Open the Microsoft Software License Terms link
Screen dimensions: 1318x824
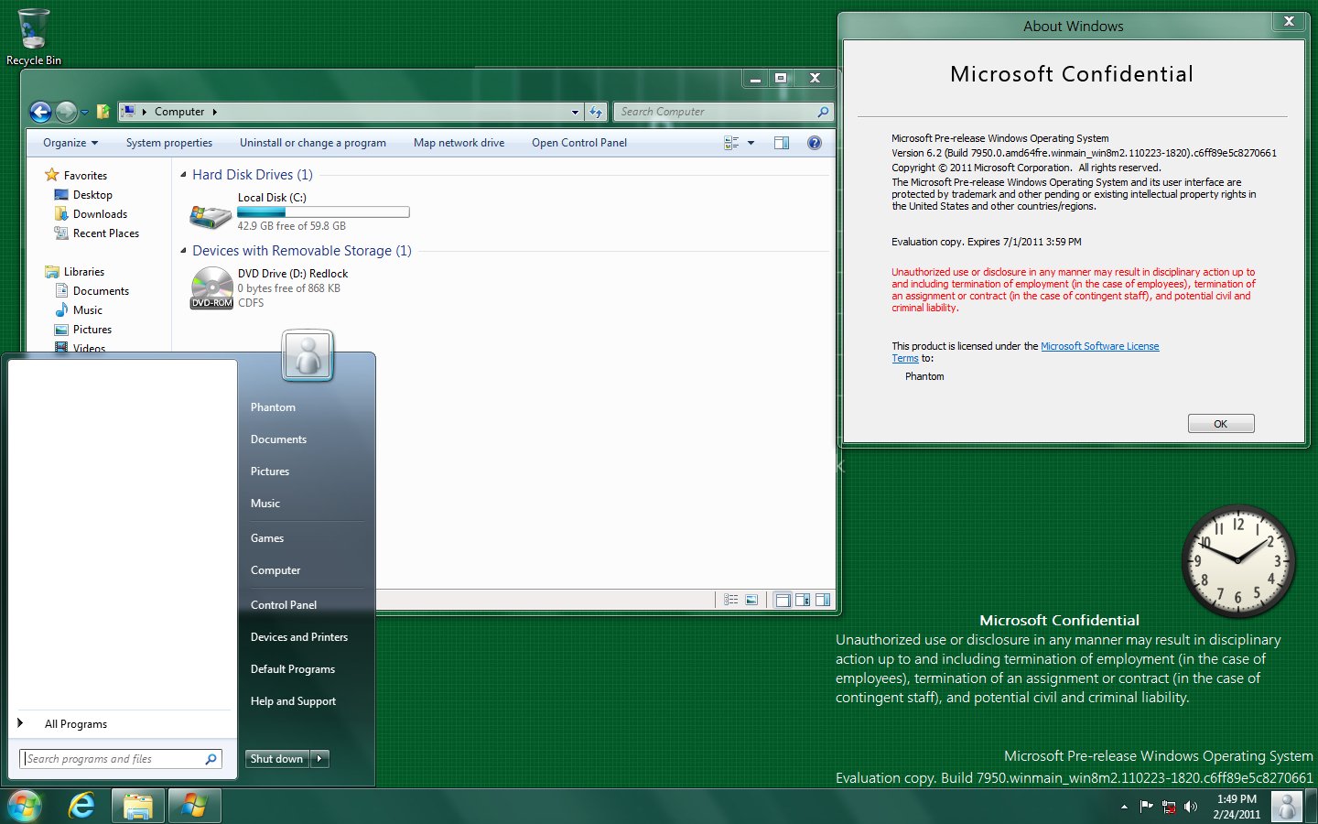[x=1100, y=346]
